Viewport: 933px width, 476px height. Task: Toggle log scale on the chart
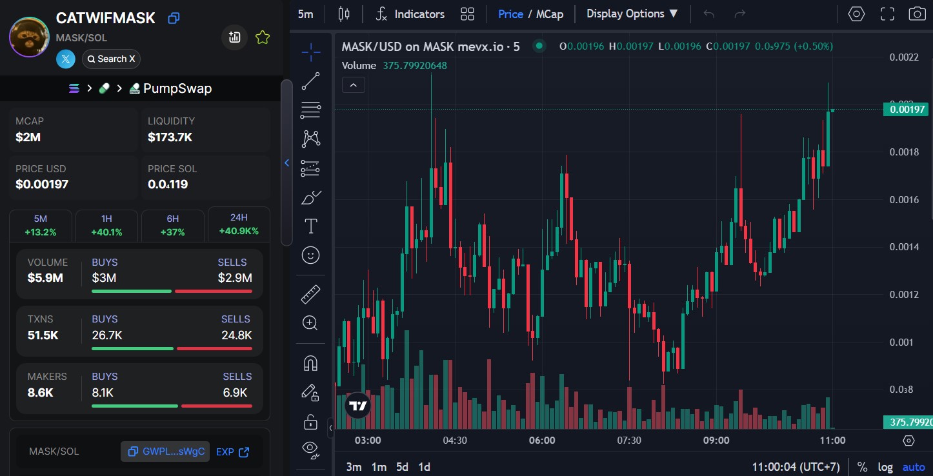point(885,467)
